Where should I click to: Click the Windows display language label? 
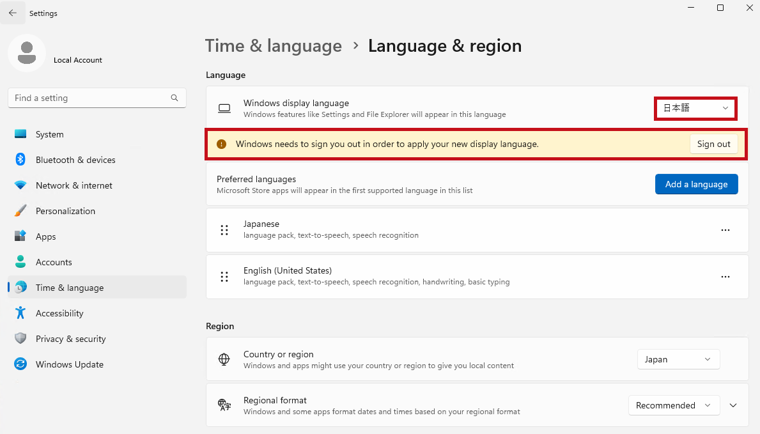(296, 103)
